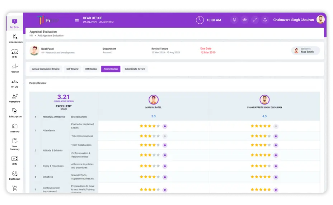Open Manish Patel's Team Collaboration comment bubble
The width and height of the screenshot is (333, 205).
tap(165, 145)
